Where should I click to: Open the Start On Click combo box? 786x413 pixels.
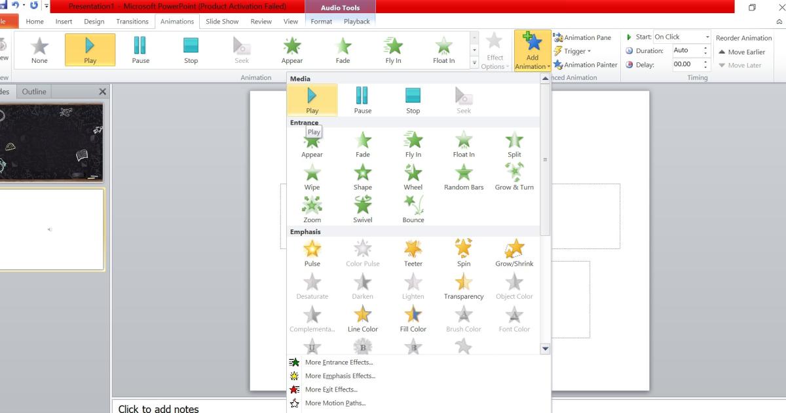(x=681, y=37)
